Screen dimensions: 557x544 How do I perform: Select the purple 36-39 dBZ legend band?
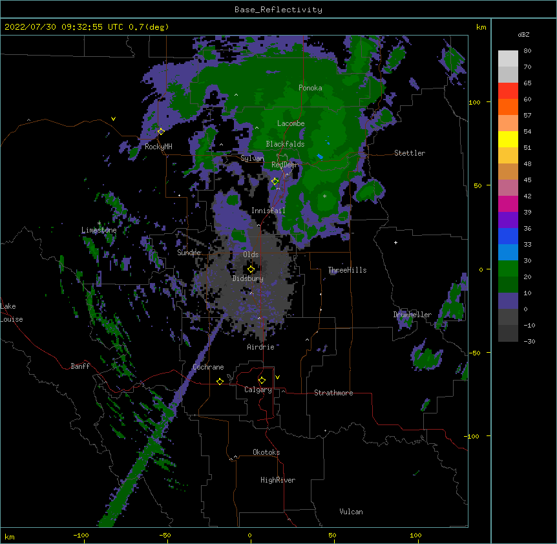pyautogui.click(x=508, y=220)
